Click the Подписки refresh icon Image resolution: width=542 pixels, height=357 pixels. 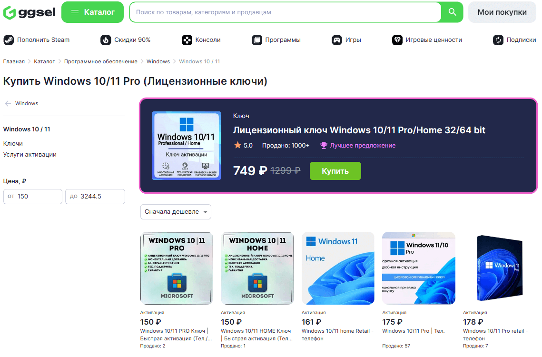tap(498, 40)
